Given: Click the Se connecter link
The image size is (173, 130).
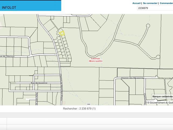Looking at the screenshot, I should coord(150,3).
